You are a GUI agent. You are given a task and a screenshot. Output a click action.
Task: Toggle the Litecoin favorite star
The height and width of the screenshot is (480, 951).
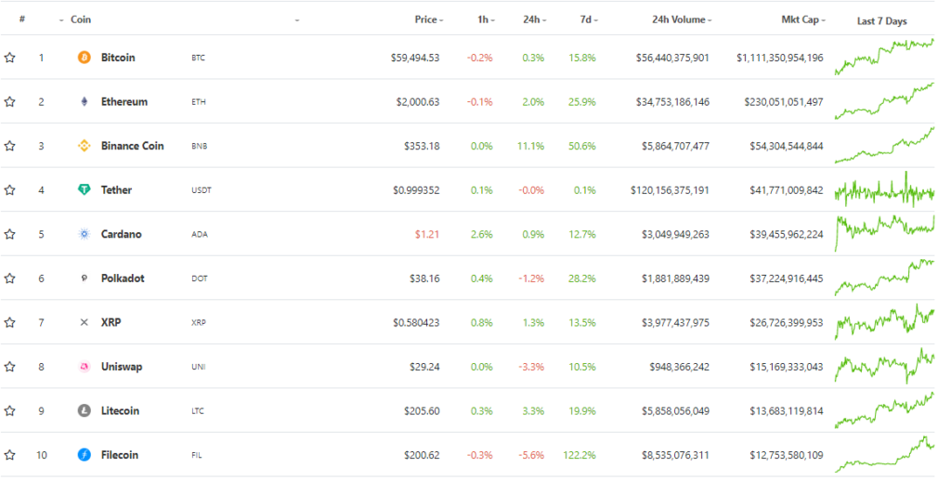(x=9, y=411)
